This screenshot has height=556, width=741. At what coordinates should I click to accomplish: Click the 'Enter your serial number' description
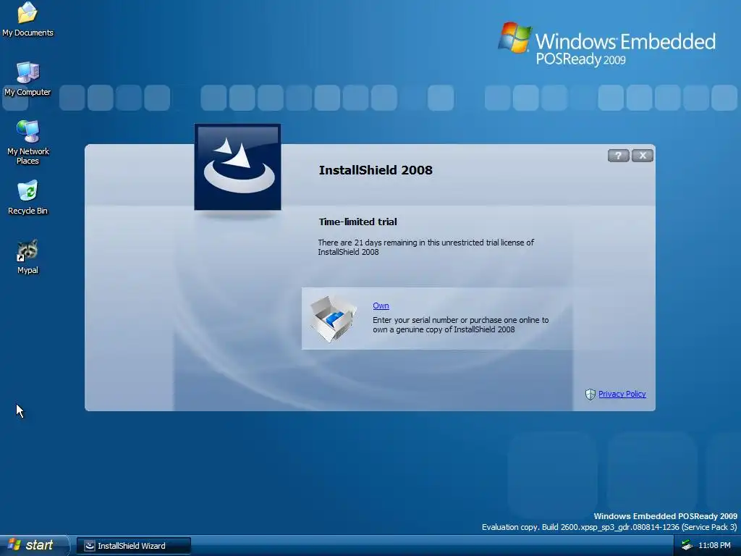(x=461, y=325)
